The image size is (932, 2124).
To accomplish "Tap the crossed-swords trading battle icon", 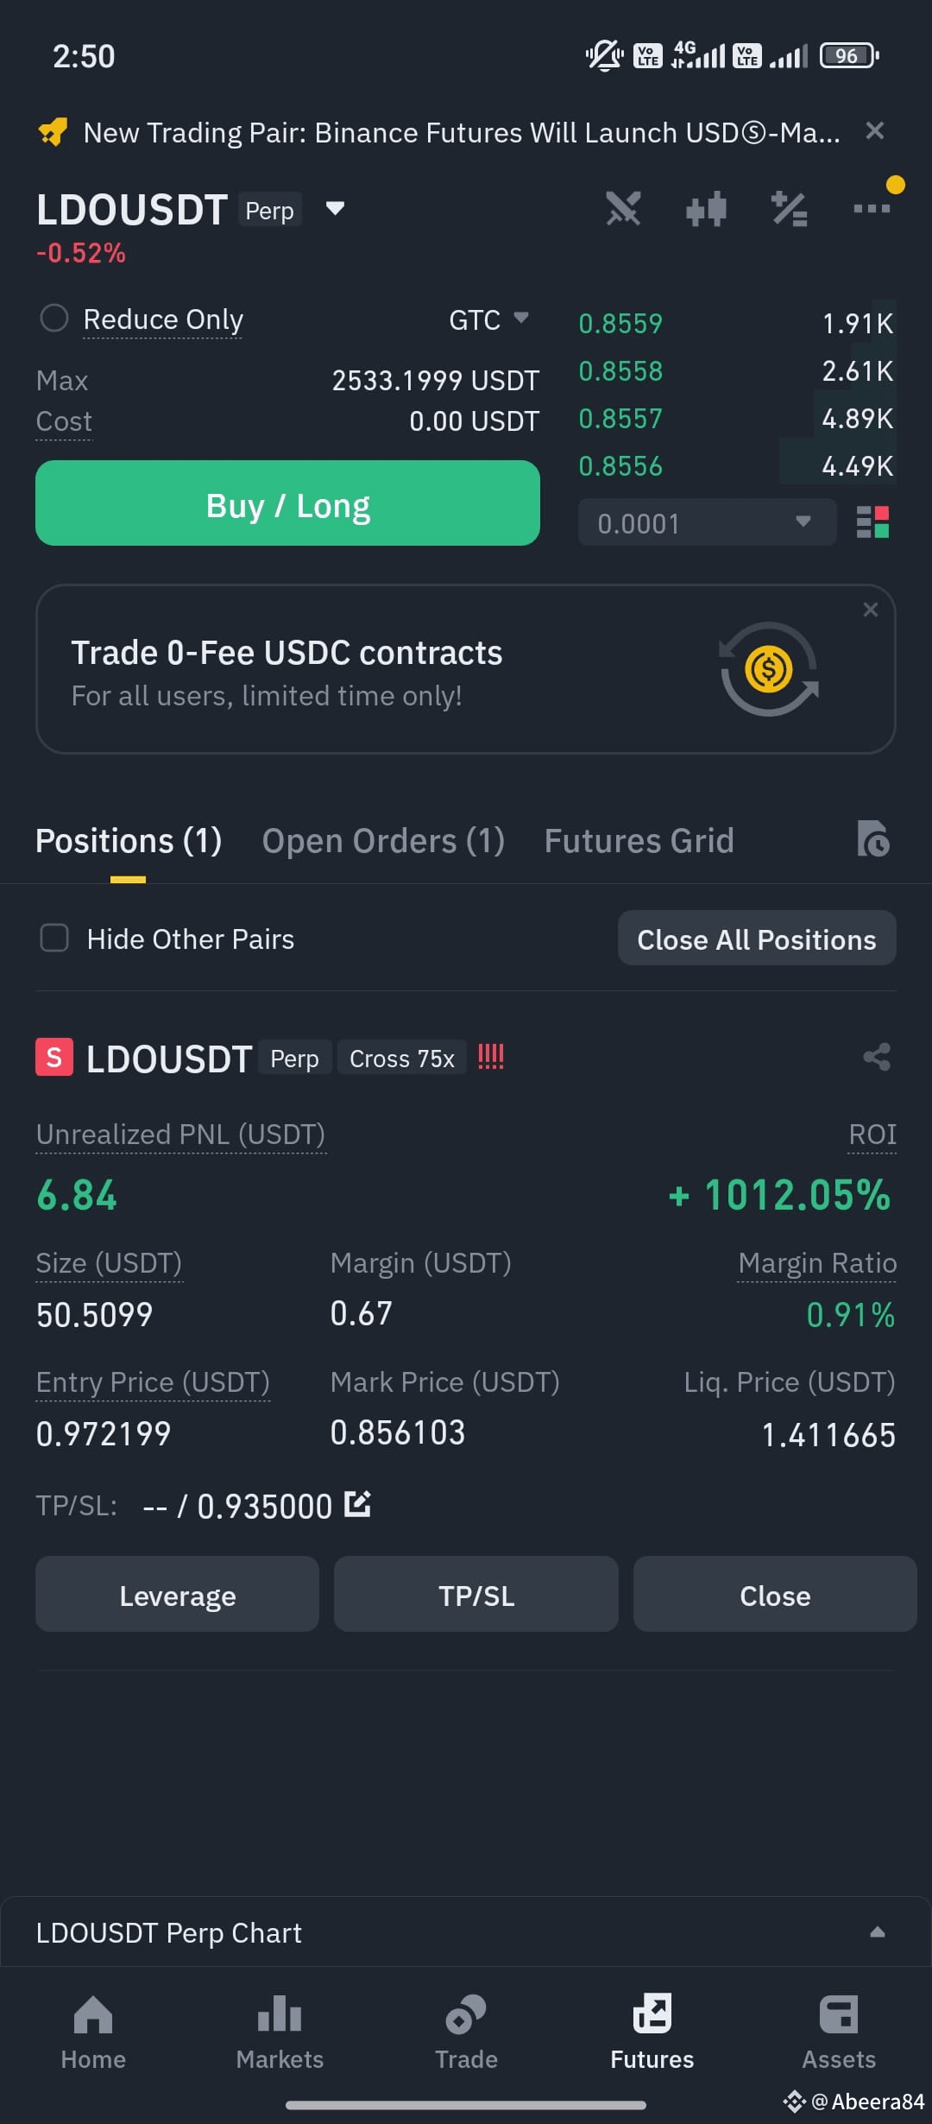I will point(623,209).
